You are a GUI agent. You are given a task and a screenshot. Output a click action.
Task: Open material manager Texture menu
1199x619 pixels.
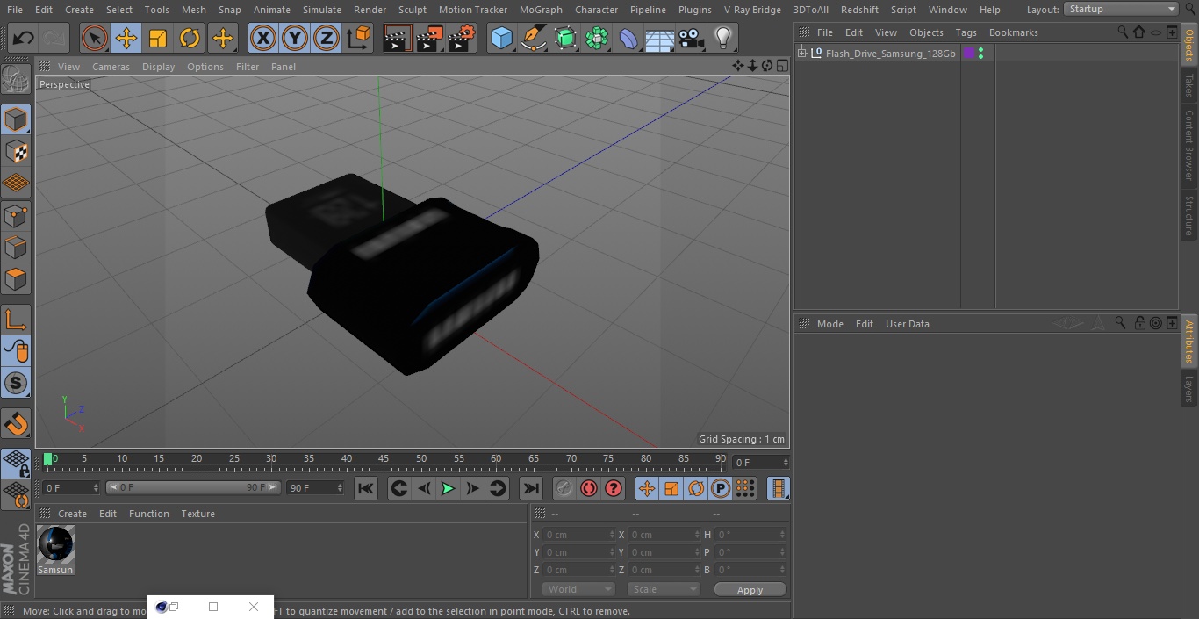(x=197, y=514)
